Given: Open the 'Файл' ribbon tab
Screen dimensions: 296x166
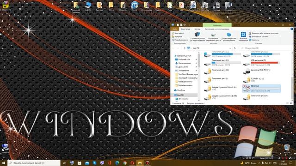Looking at the screenshot, I should click(x=175, y=29).
